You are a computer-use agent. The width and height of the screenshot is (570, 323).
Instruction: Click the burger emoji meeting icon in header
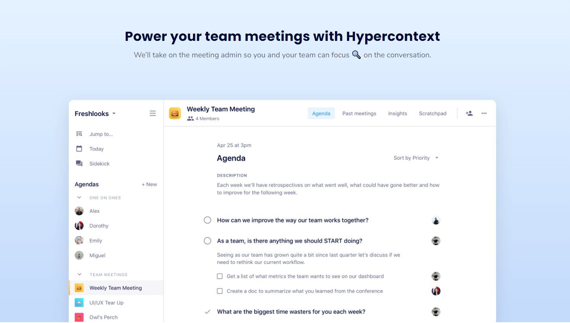pyautogui.click(x=175, y=113)
